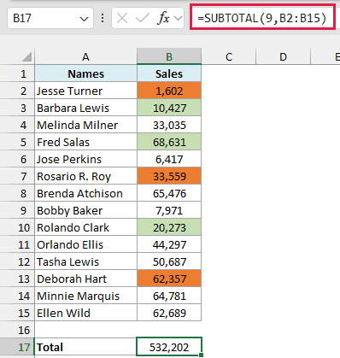
Task: Select orange cell with 62,357
Action: (169, 279)
